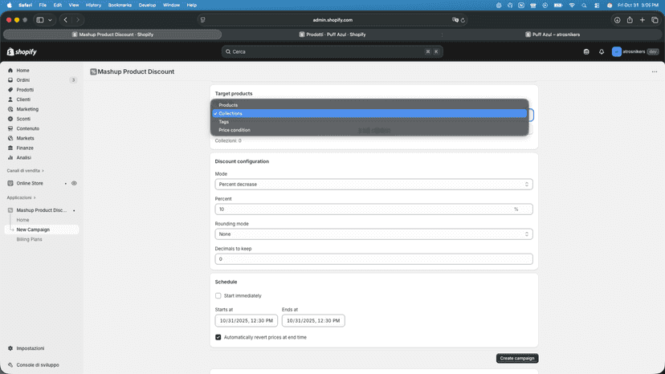Open the Safari share icon

pyautogui.click(x=630, y=20)
